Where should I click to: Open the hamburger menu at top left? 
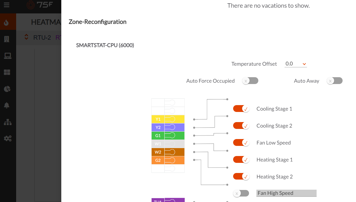[x=7, y=4]
